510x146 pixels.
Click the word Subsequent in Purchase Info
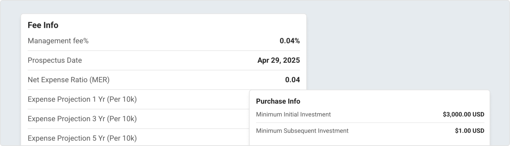click(x=300, y=131)
